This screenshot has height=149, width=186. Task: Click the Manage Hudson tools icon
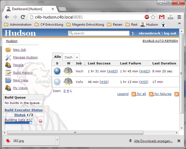point(8,58)
